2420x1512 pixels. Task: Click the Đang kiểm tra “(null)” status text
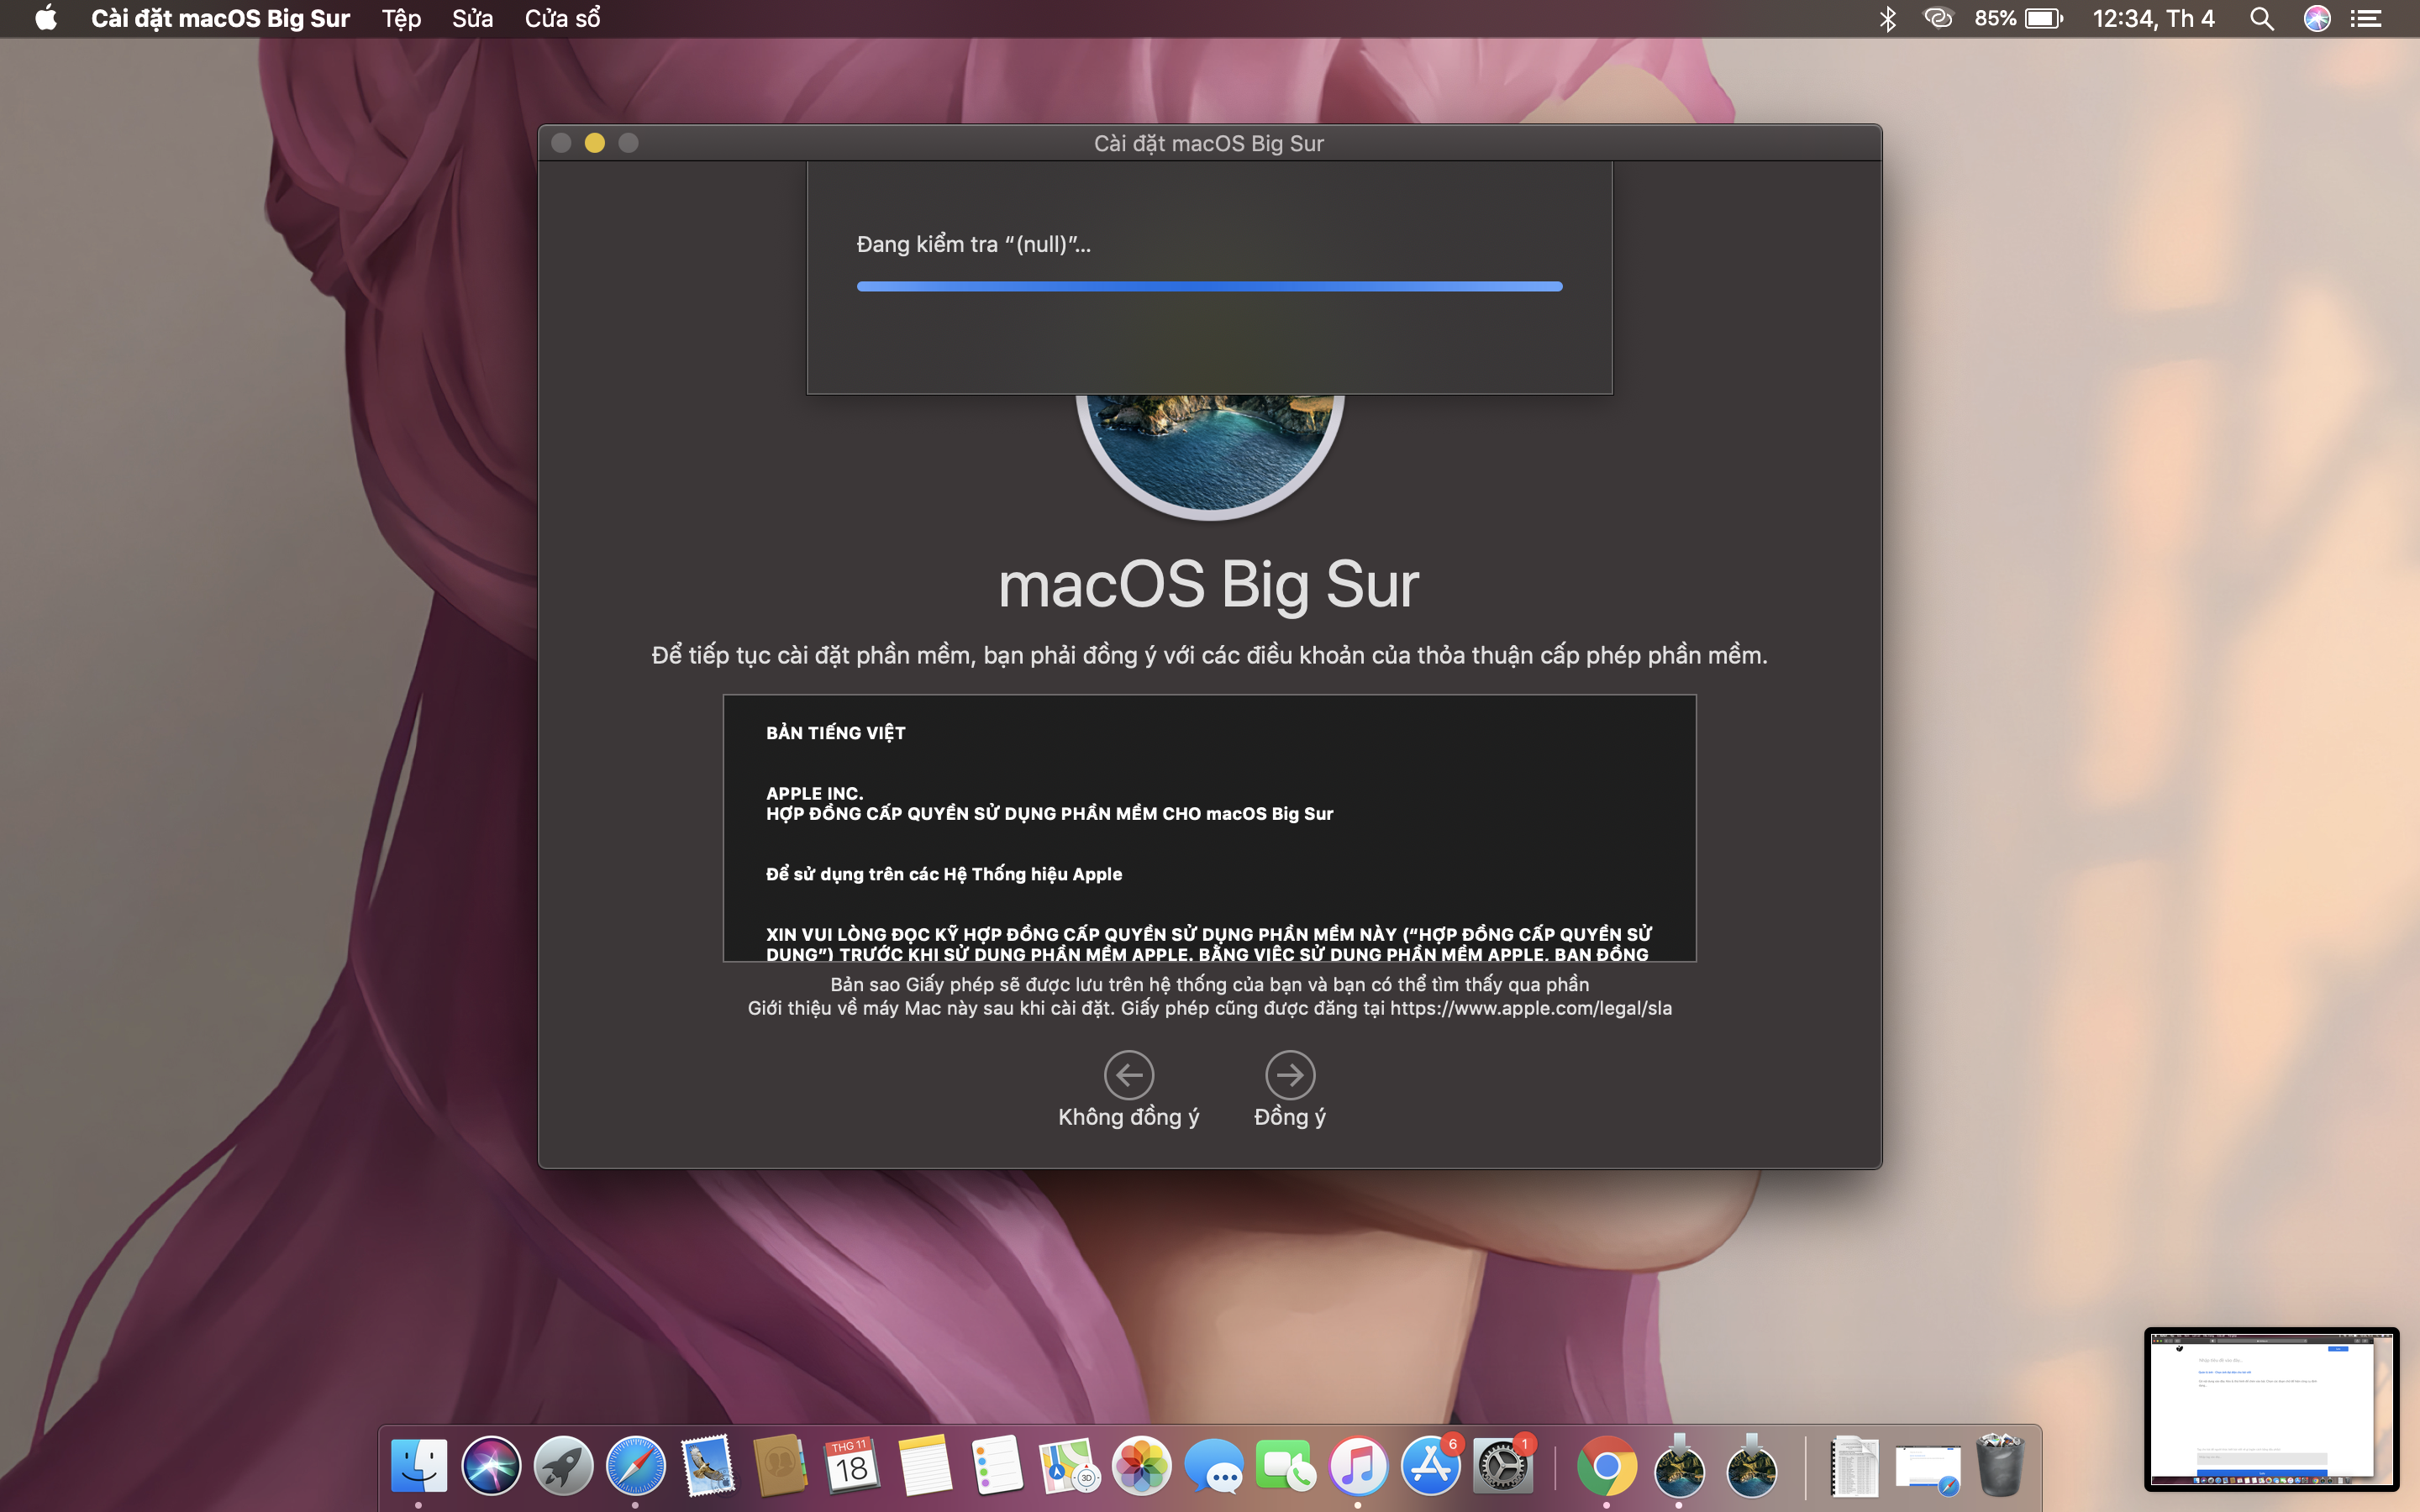[973, 244]
